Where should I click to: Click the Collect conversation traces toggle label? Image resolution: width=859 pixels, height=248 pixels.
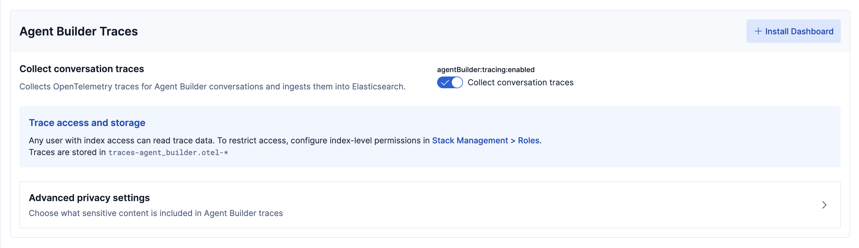[x=520, y=82]
